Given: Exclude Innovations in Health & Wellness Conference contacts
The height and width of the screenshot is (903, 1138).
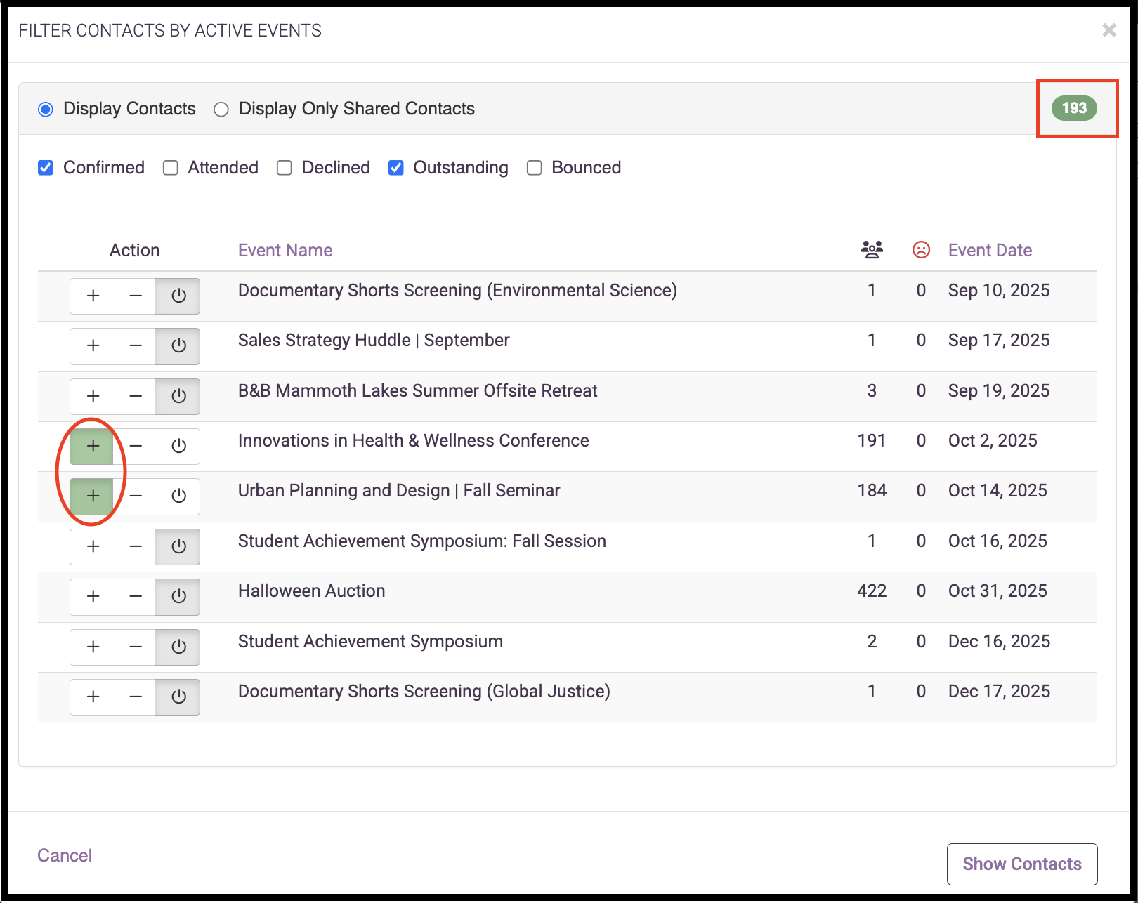Looking at the screenshot, I should (x=135, y=446).
